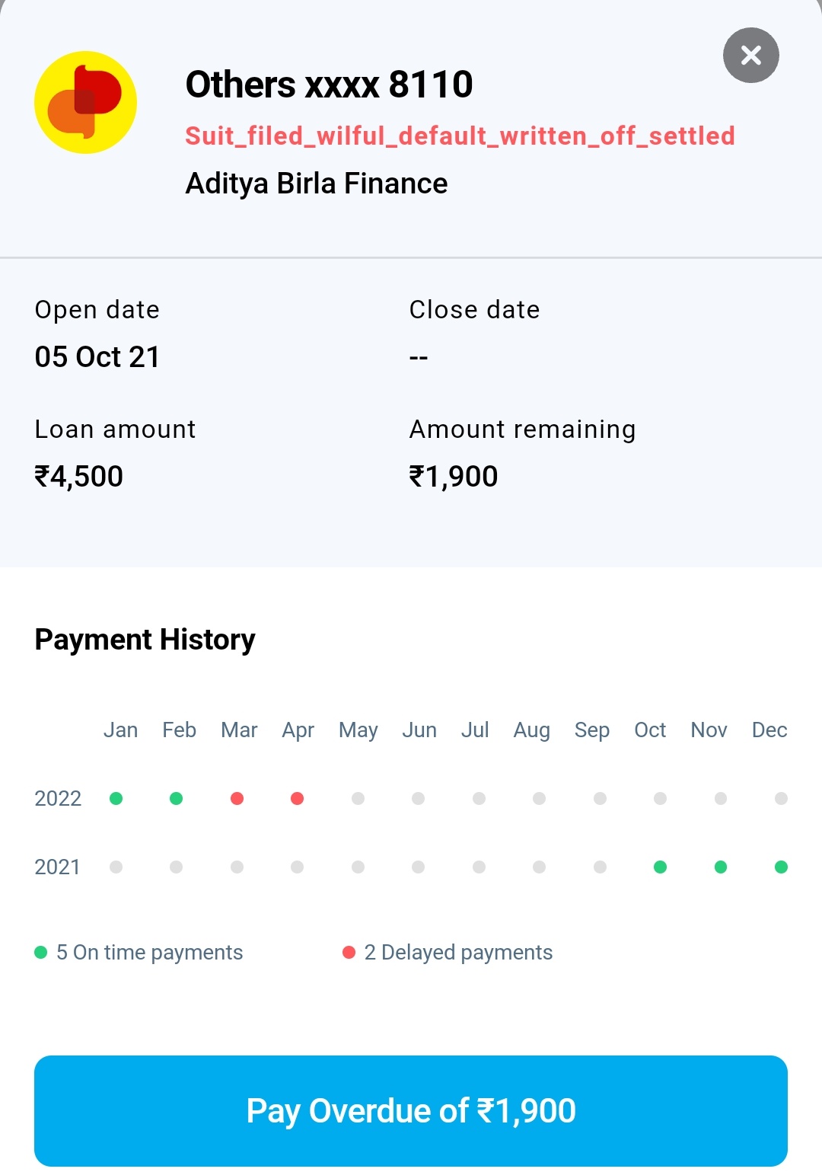Tap the green January 2022 payment dot
The width and height of the screenshot is (822, 1172).
[116, 798]
